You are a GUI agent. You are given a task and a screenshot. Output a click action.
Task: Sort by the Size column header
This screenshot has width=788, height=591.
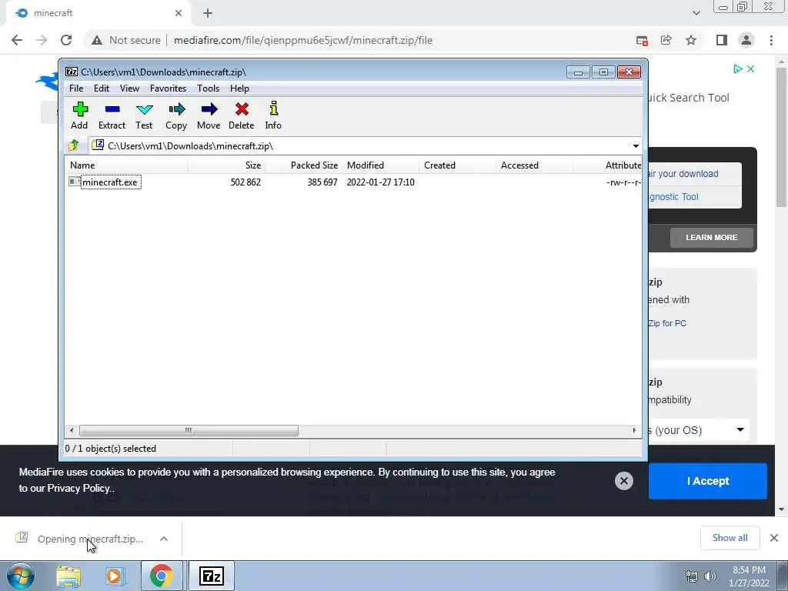point(227,165)
